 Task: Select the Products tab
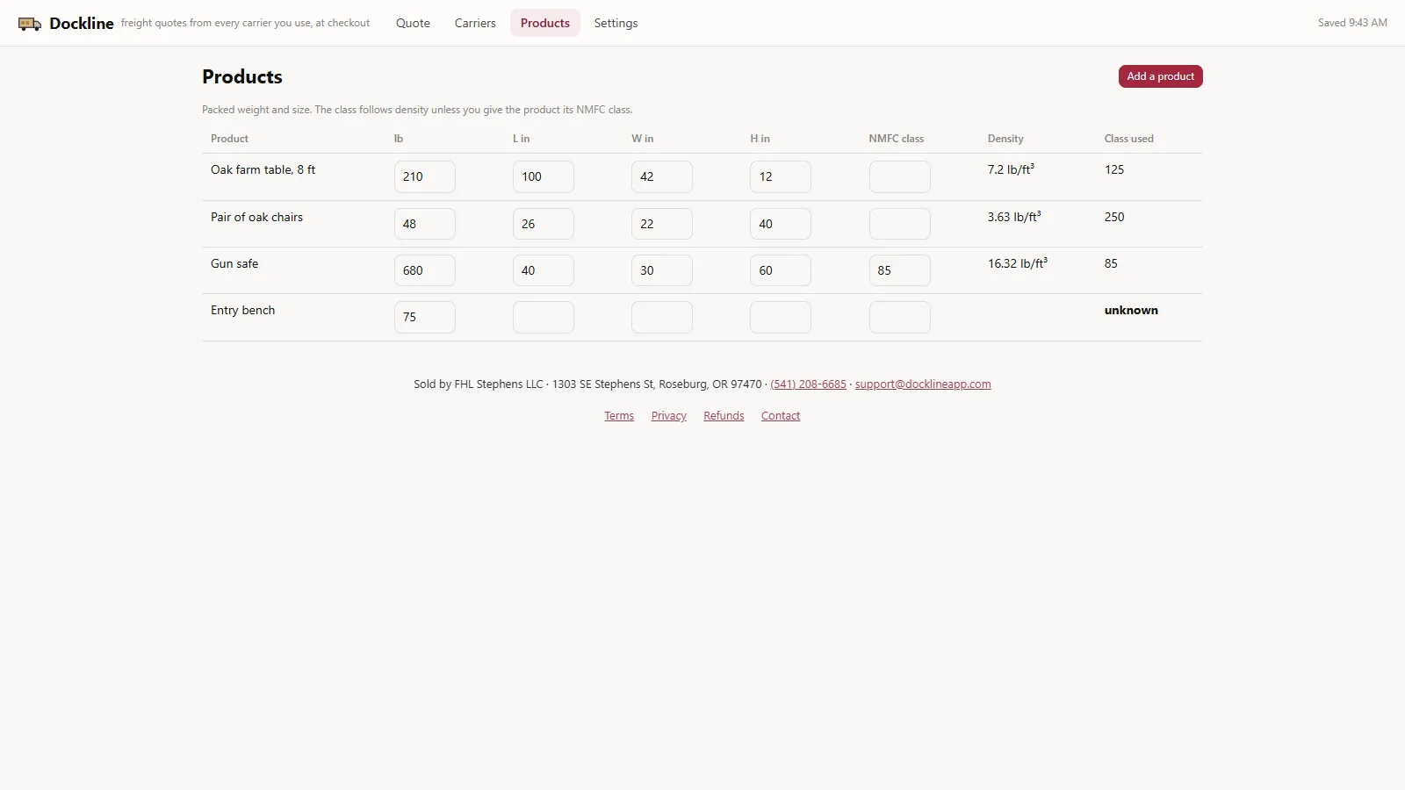point(545,23)
